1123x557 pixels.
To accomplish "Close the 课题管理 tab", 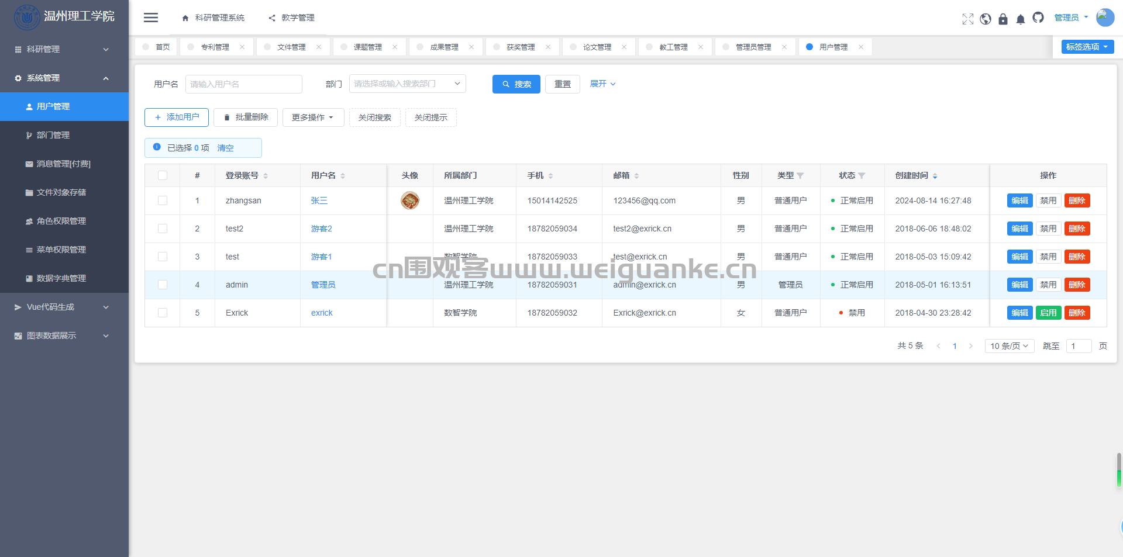I will coord(395,47).
